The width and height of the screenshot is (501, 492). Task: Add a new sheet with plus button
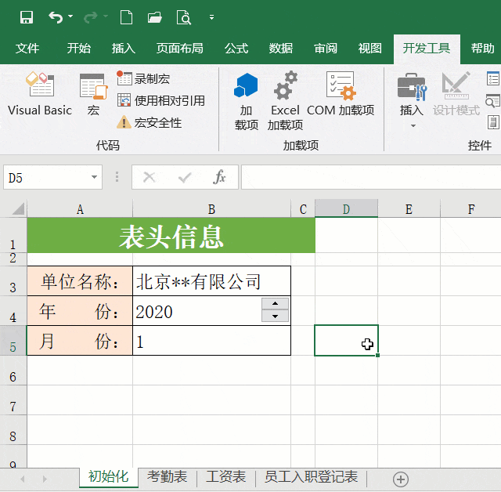401,479
